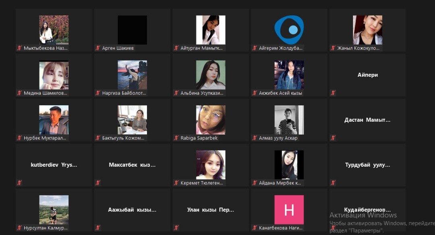Click muted microphone icon on Айпери tile
435x235 pixels.
click(333, 93)
